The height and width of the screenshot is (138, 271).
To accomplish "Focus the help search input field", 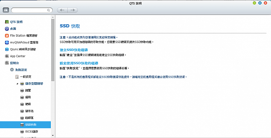I will [x=32, y=10].
